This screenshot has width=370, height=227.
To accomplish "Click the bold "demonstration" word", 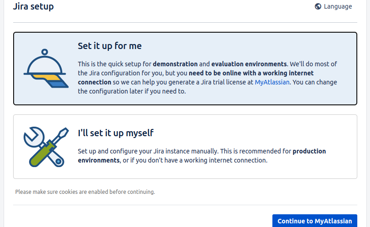I will (175, 64).
